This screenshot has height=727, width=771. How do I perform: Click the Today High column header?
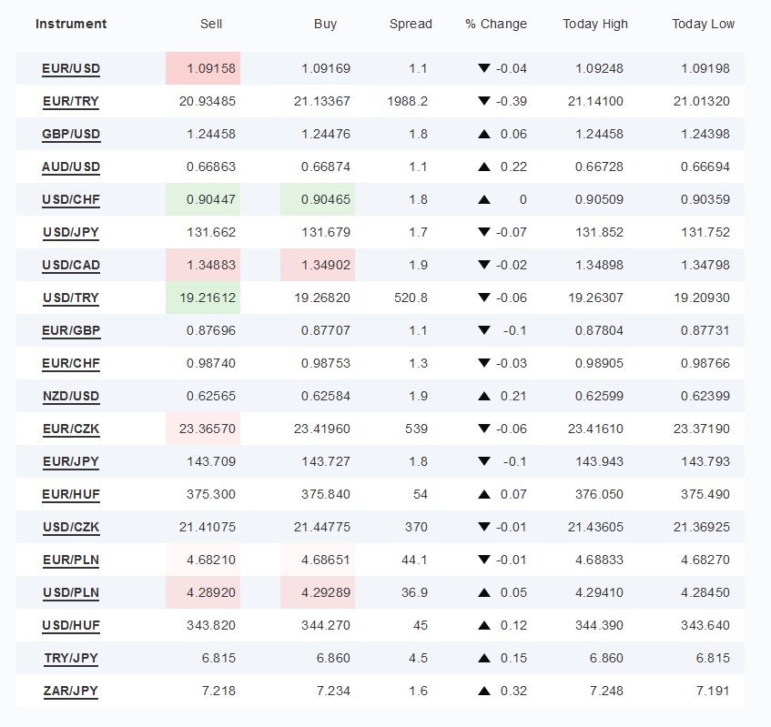pyautogui.click(x=593, y=24)
